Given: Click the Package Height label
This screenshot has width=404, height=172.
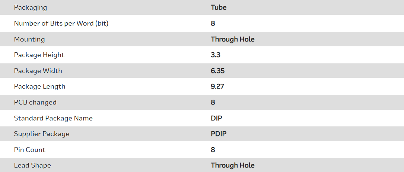Looking at the screenshot, I should (39, 55).
